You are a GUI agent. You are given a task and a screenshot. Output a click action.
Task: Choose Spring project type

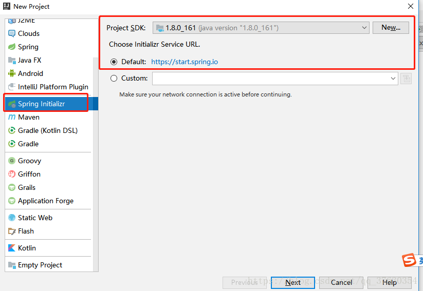tap(49, 47)
